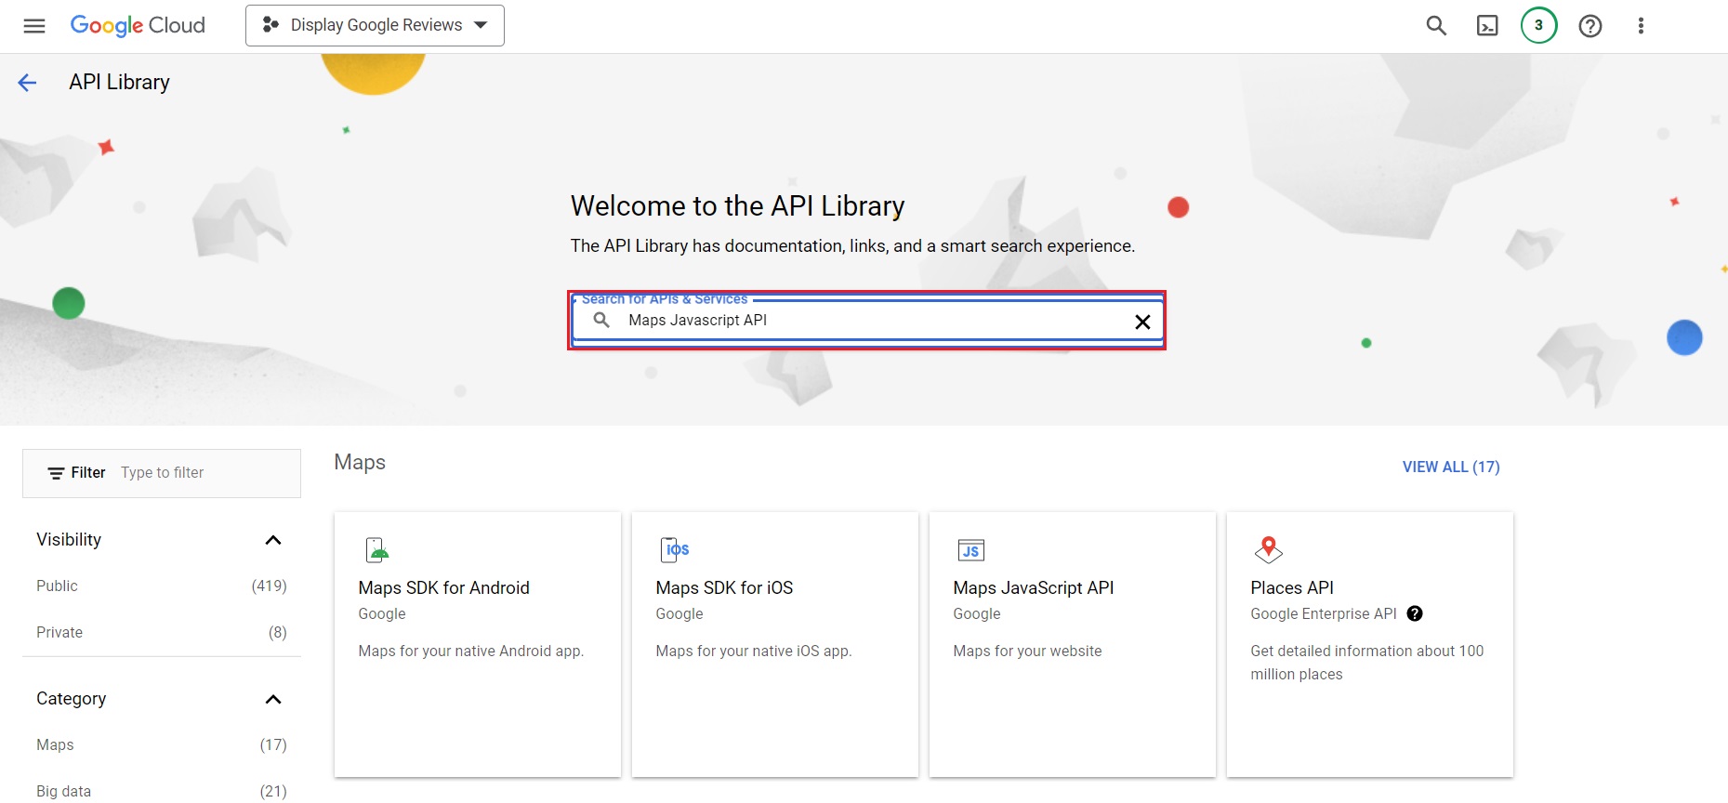Click the Google Cloud logo
The image size is (1728, 803).
tap(138, 26)
